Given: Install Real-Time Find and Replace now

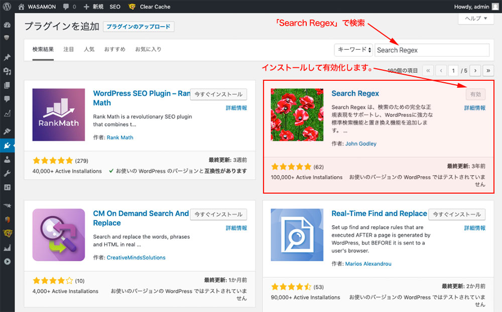Looking at the screenshot, I should 457,214.
